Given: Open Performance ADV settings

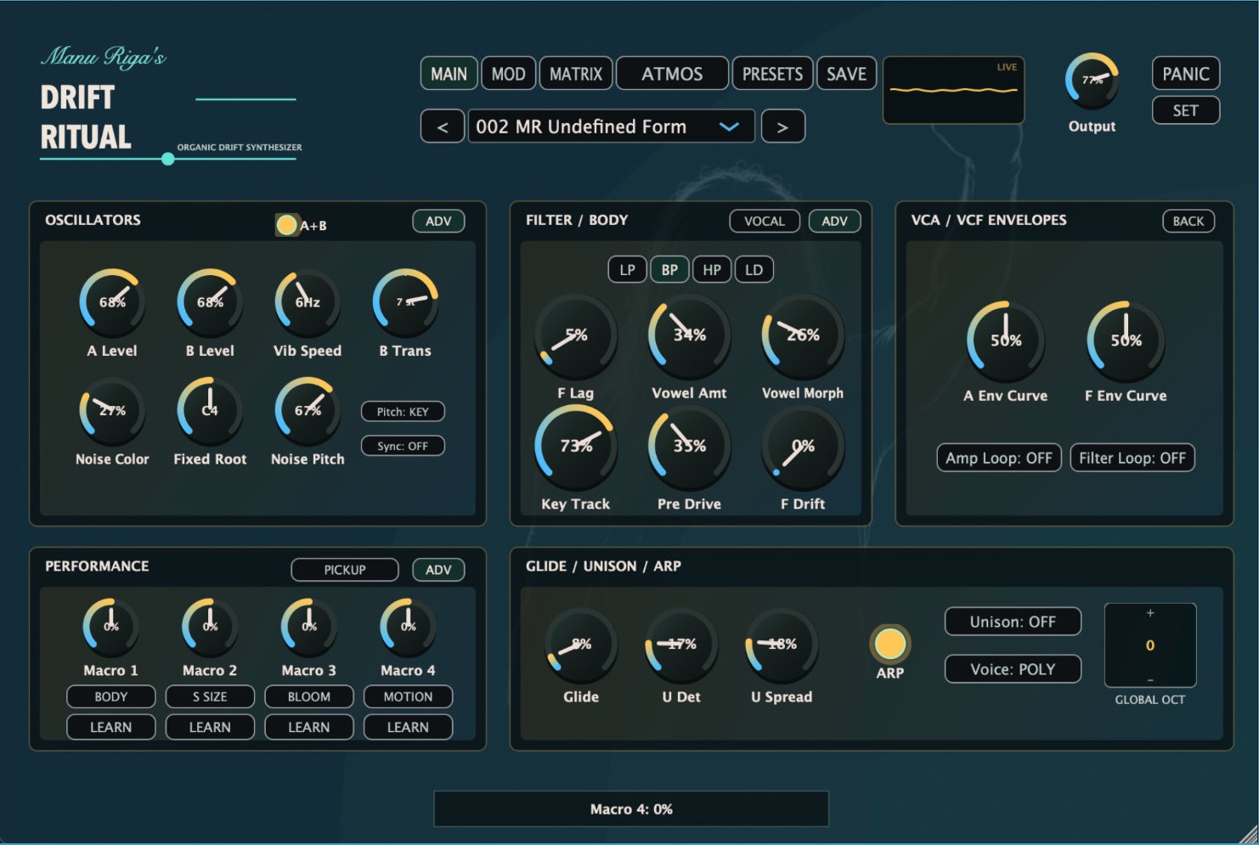Looking at the screenshot, I should pyautogui.click(x=438, y=570).
